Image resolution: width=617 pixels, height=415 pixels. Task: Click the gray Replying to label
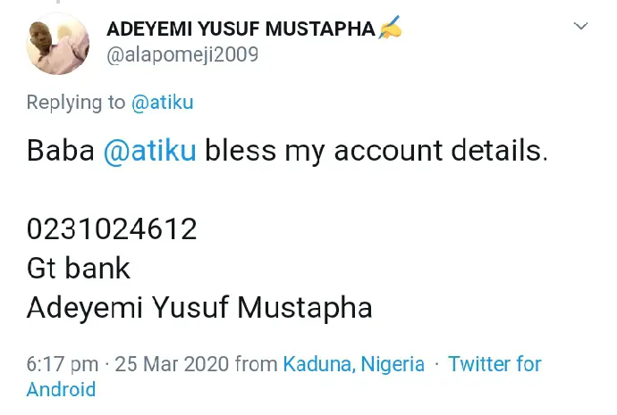click(76, 103)
